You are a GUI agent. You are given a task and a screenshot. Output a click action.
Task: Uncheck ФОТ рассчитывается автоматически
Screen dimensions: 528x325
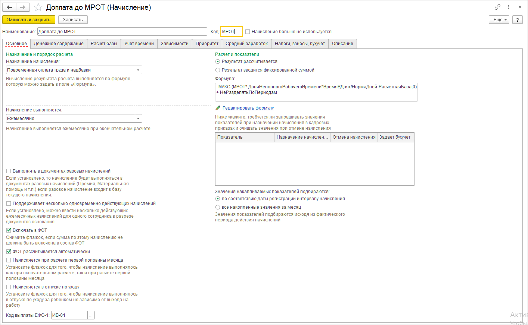(9, 252)
